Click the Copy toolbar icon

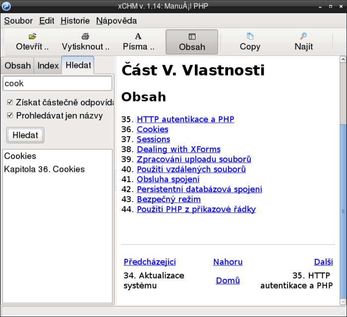250,37
